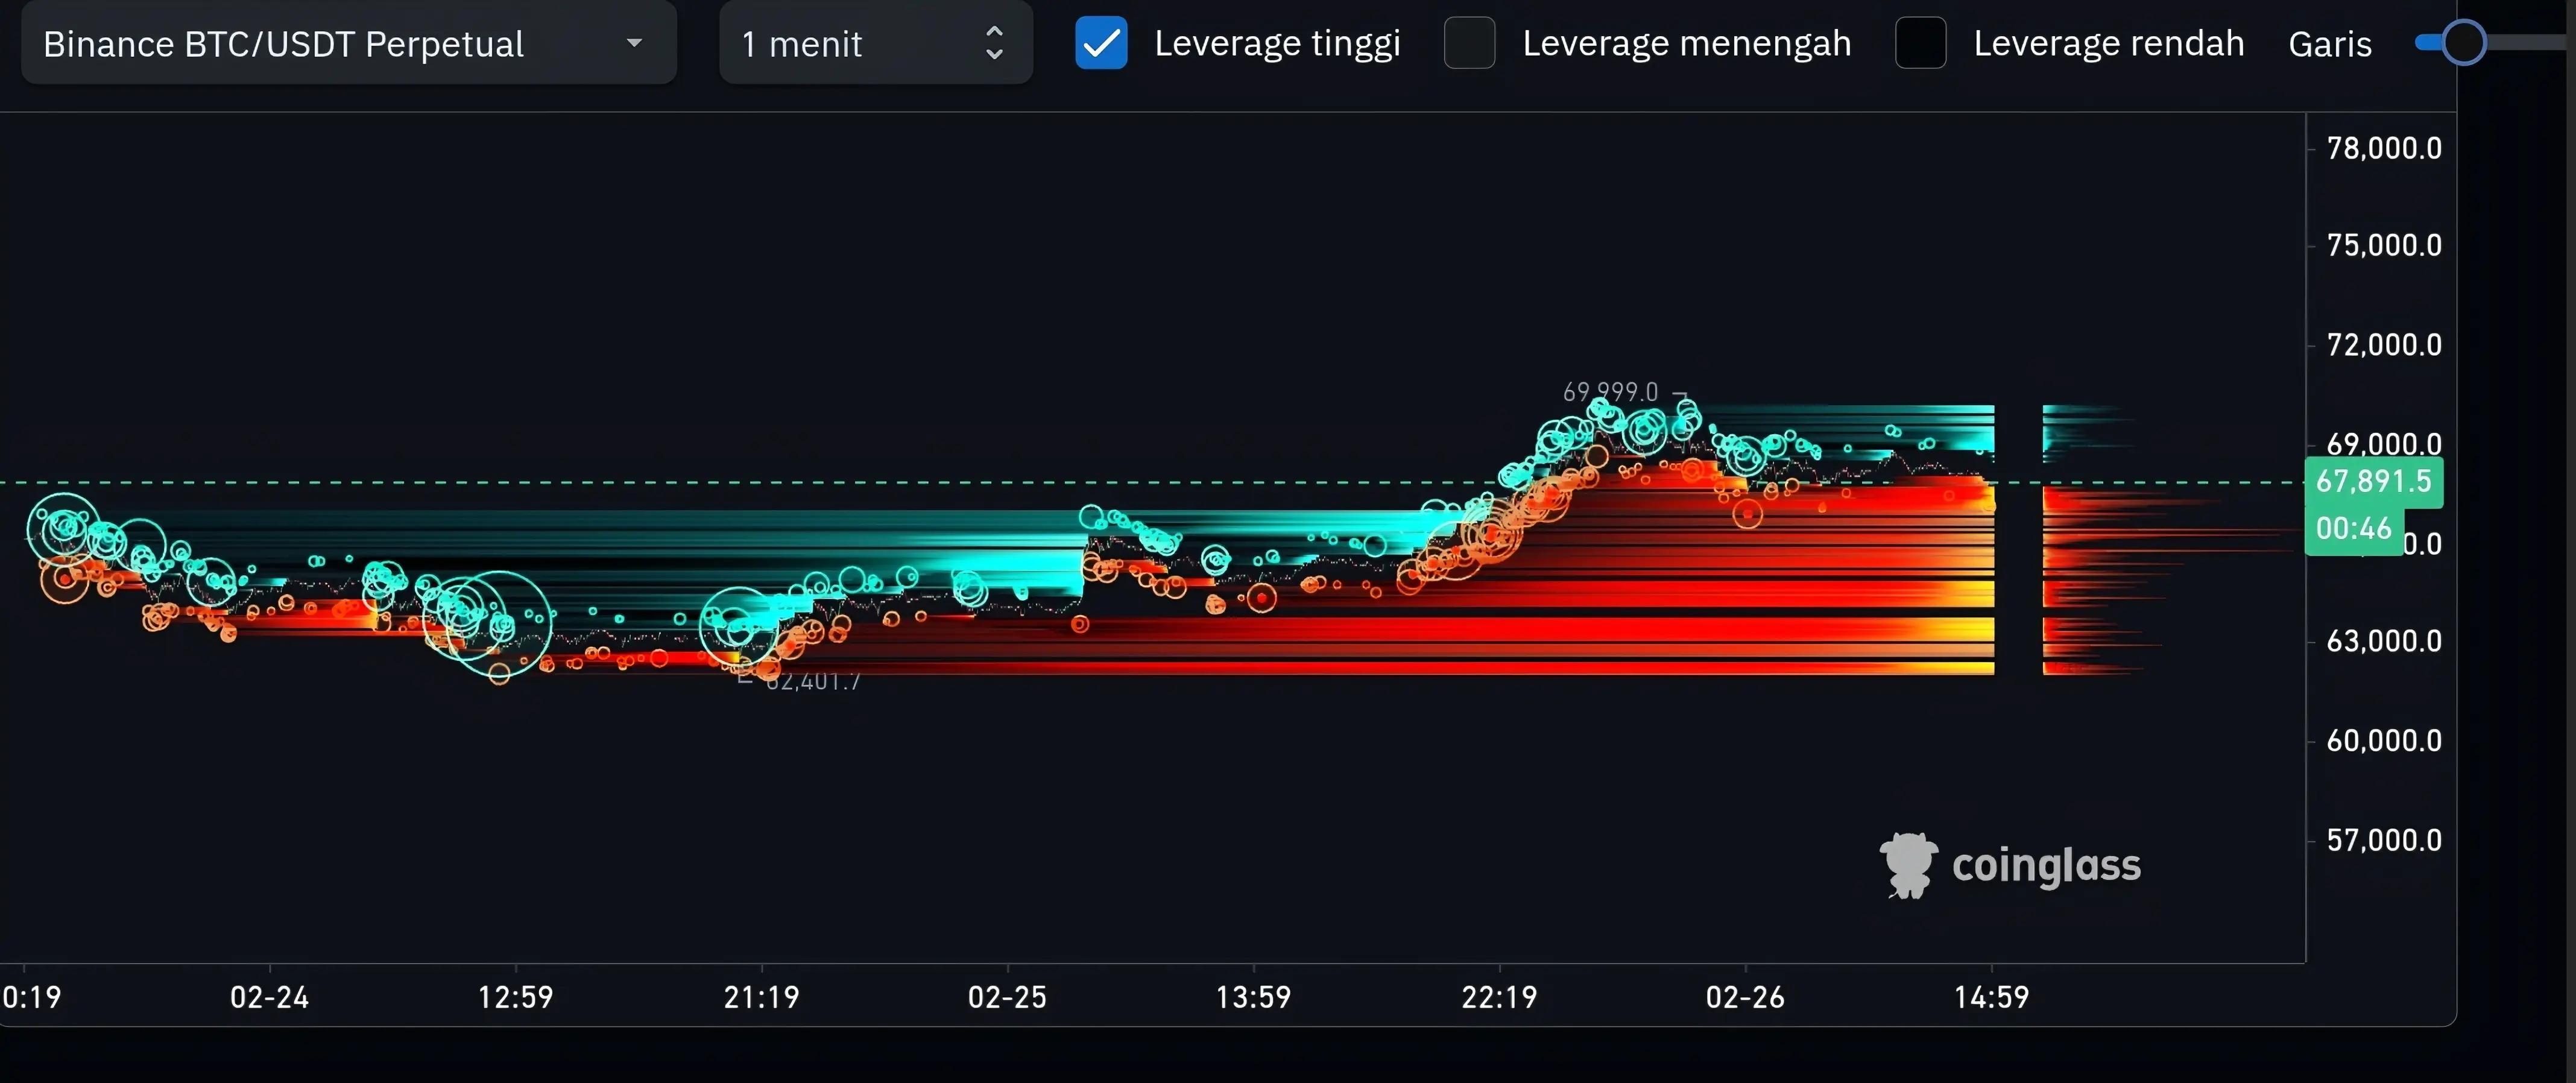
Task: Click the 02-25 date axis marker
Action: pos(1007,997)
